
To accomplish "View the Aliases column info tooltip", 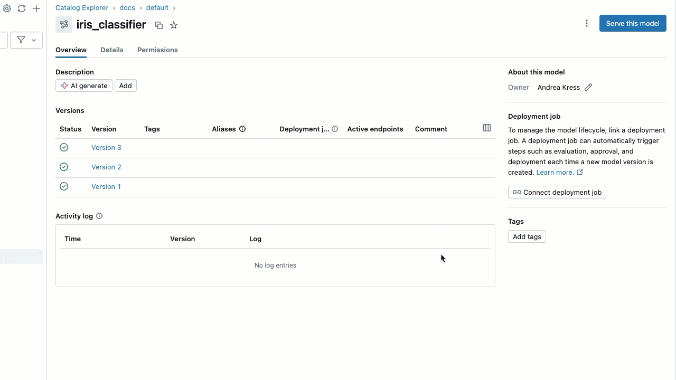I will (x=242, y=129).
